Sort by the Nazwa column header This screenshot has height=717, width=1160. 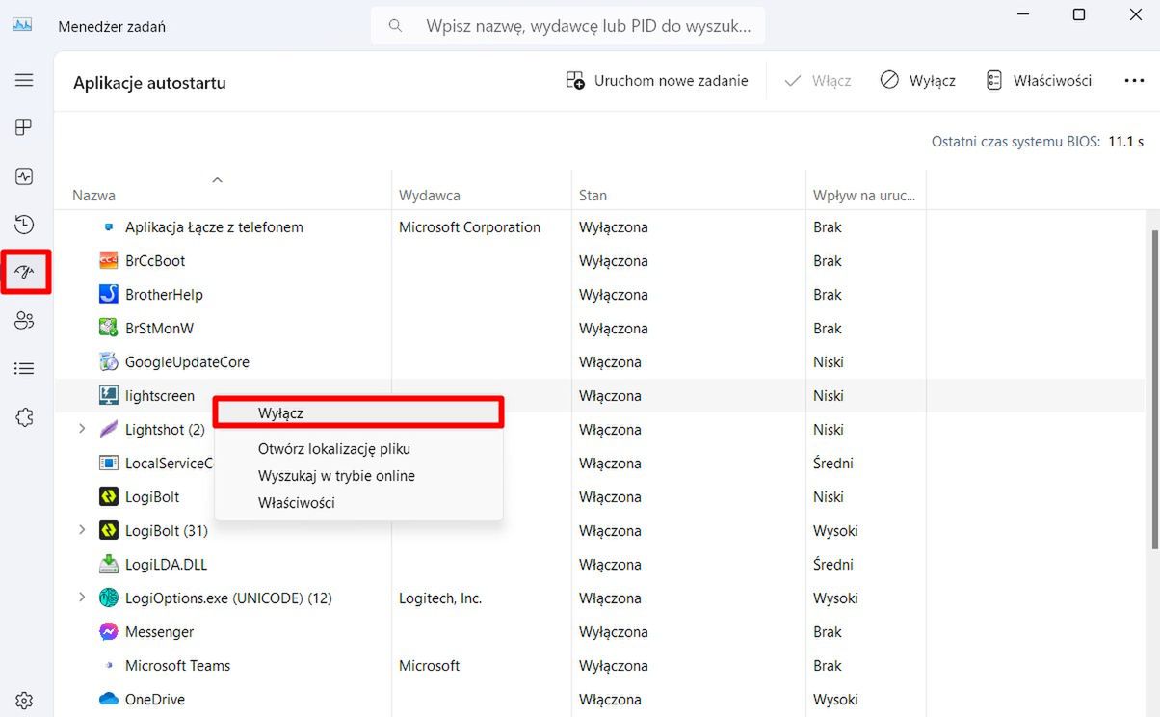coord(92,195)
